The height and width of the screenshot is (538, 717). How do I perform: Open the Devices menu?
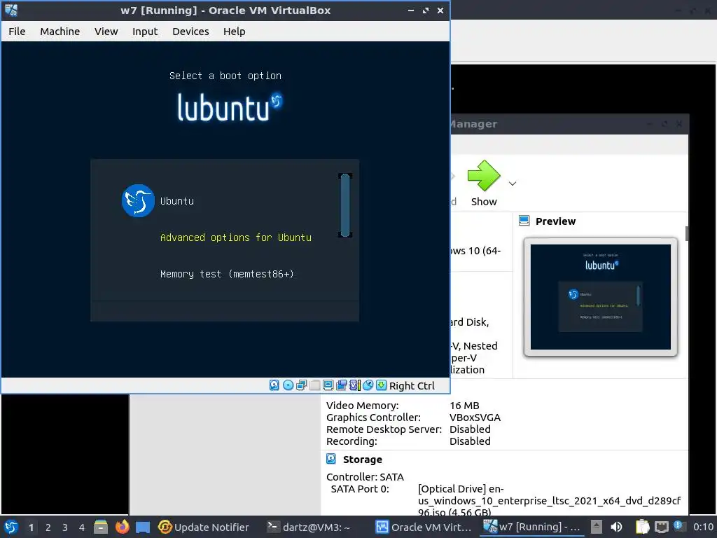190,31
